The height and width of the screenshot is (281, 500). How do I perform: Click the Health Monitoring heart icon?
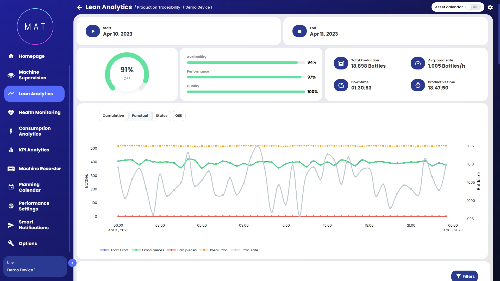[11, 112]
